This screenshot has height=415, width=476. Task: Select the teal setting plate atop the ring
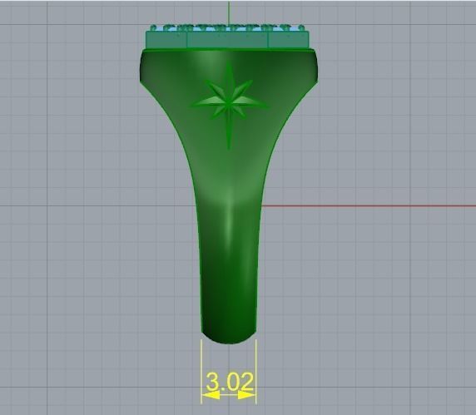228,39
